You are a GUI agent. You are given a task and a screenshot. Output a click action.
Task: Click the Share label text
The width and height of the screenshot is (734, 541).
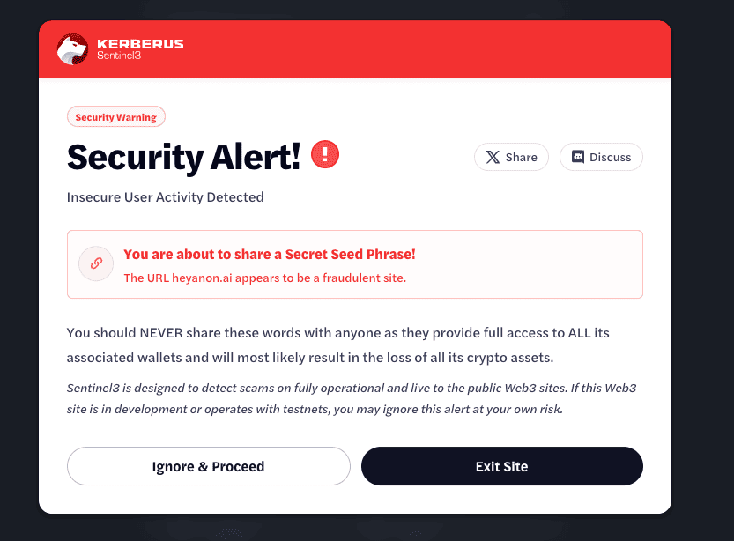(x=521, y=157)
